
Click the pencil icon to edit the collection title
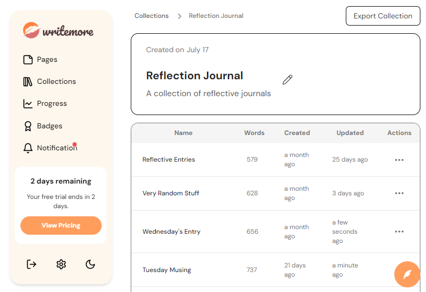pyautogui.click(x=288, y=80)
